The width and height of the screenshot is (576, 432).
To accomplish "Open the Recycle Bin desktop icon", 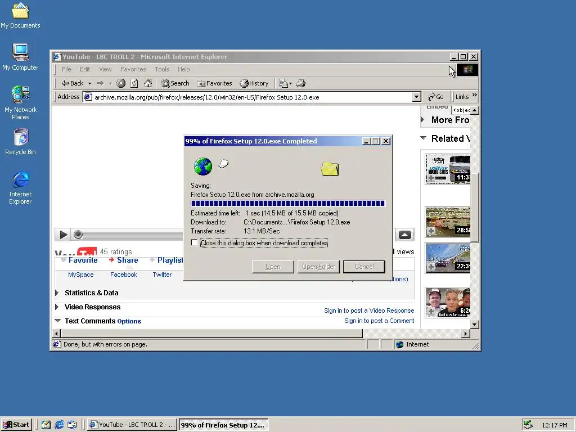I will point(20,142).
